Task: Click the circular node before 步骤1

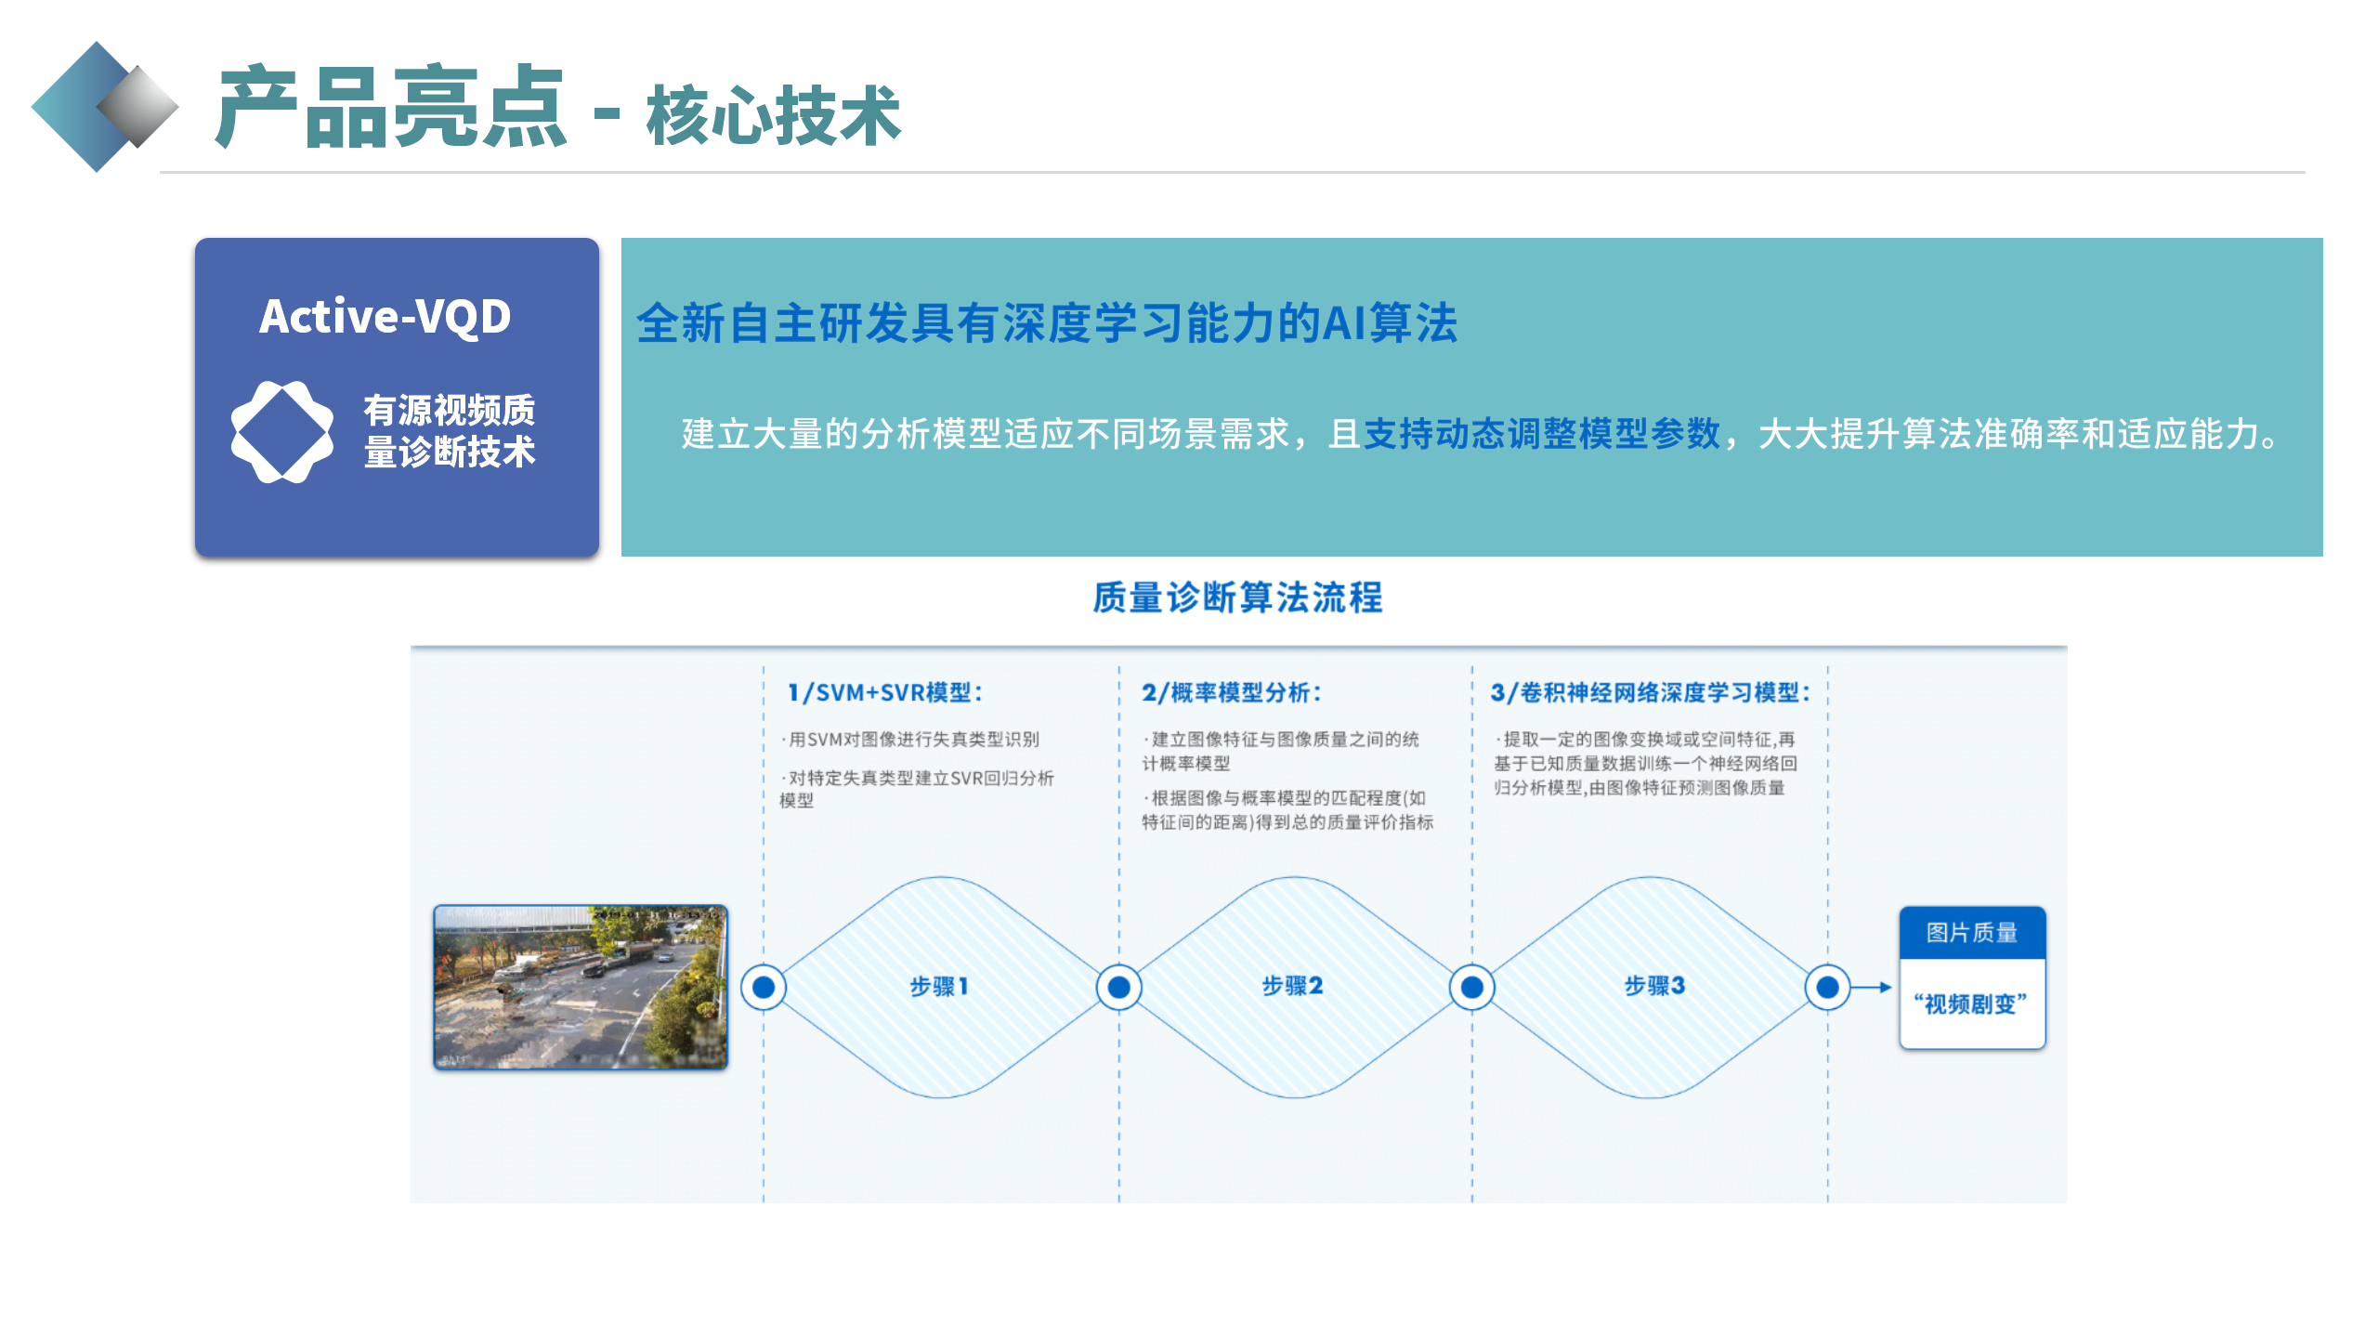Action: (762, 988)
